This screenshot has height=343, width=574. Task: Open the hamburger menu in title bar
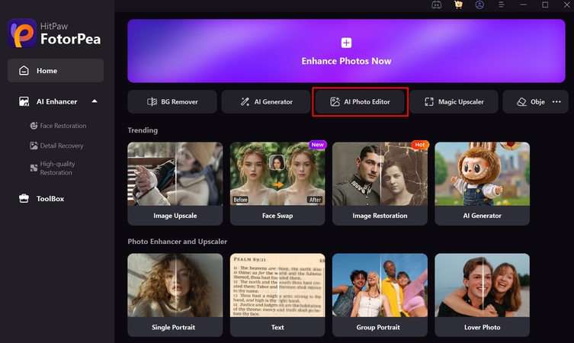(x=501, y=5)
